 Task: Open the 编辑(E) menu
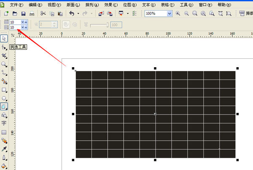tap(35, 5)
